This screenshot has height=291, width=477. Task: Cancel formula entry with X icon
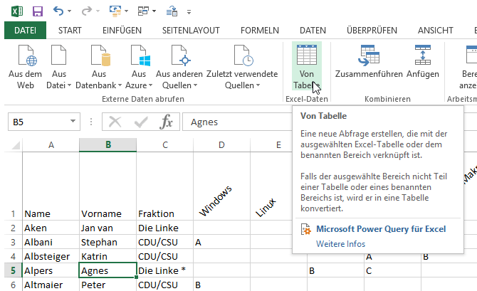pos(115,122)
